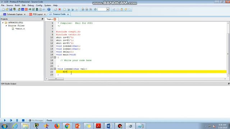Screen dimensions: 230x129
Task: Open the Edit menu
Action: [x=24, y=5]
